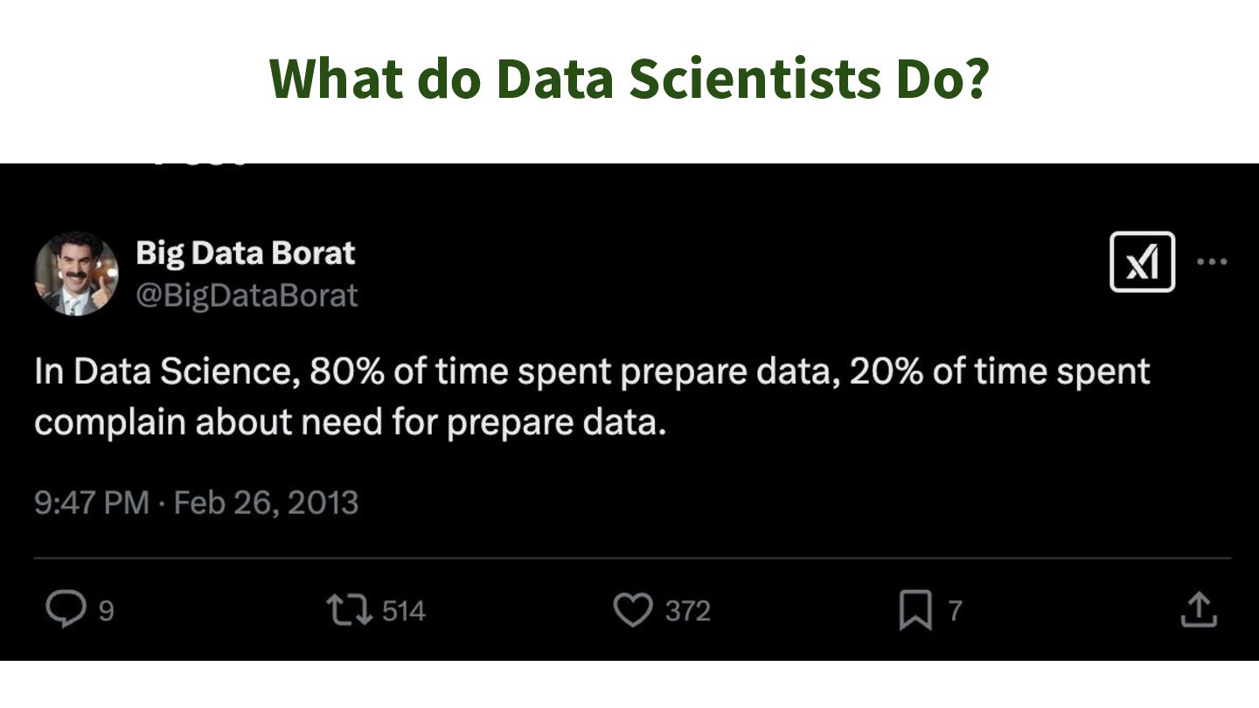Viewport: 1259px width, 708px height.
Task: Open the three-dot more options menu
Action: click(1212, 261)
